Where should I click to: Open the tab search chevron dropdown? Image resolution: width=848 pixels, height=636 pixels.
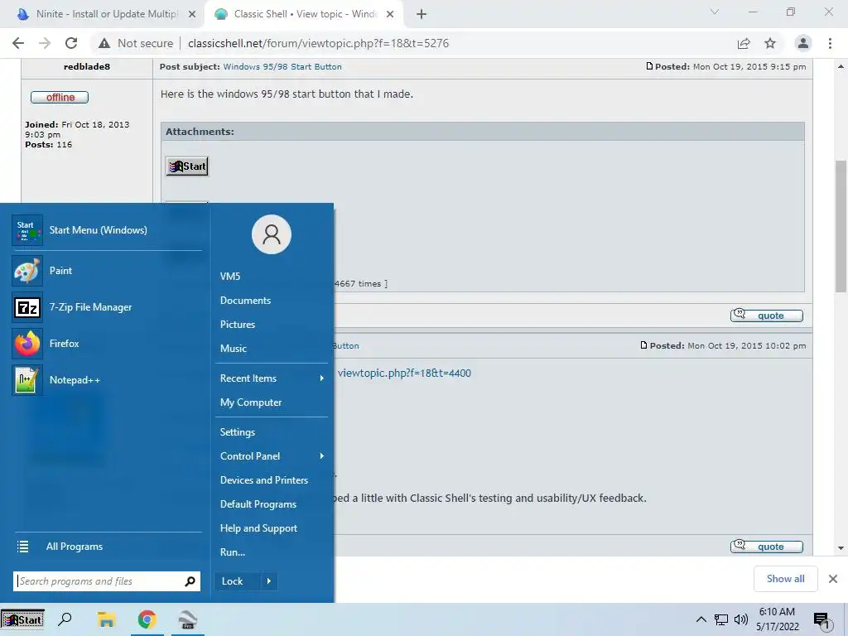coord(715,12)
